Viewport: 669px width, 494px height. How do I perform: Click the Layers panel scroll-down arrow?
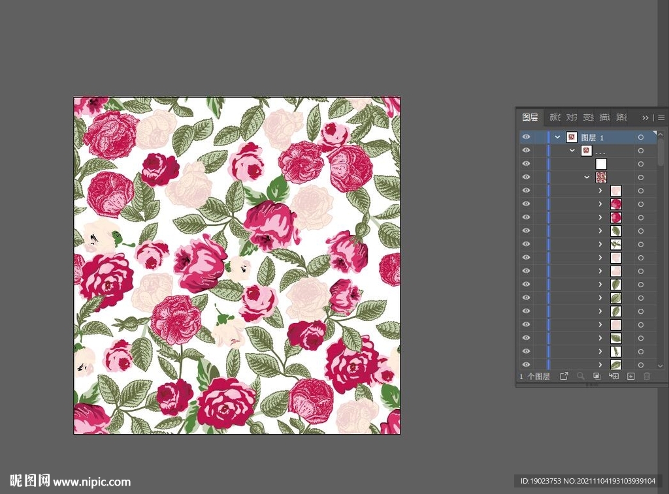[x=660, y=366]
